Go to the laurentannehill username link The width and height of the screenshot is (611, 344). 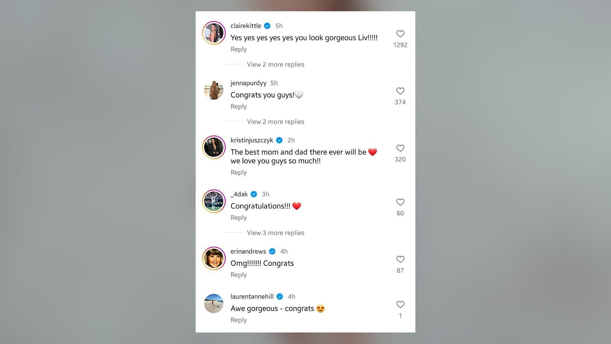252,296
